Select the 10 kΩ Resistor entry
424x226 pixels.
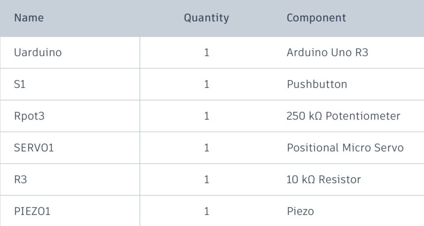coord(323,180)
